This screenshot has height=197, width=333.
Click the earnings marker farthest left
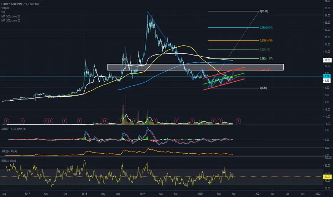6,121
